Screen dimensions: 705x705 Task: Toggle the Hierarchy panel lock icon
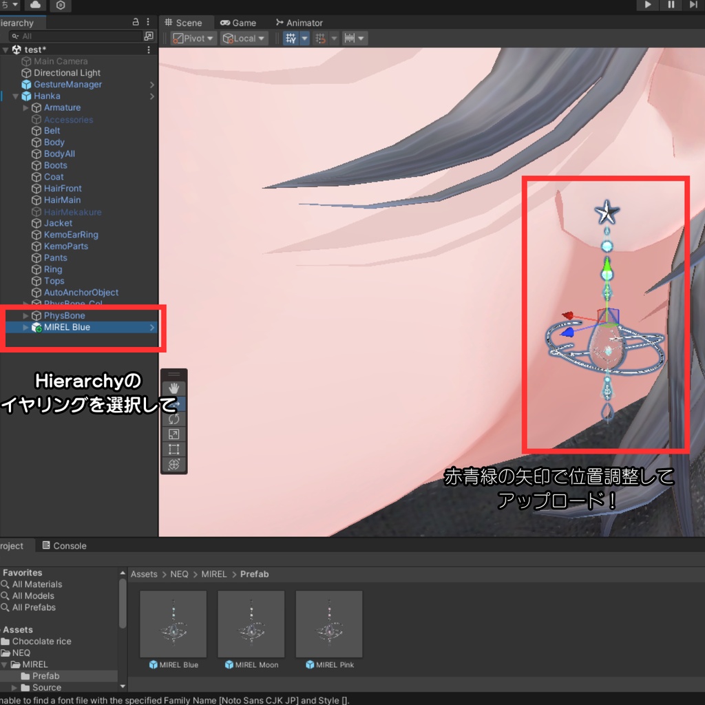click(136, 21)
